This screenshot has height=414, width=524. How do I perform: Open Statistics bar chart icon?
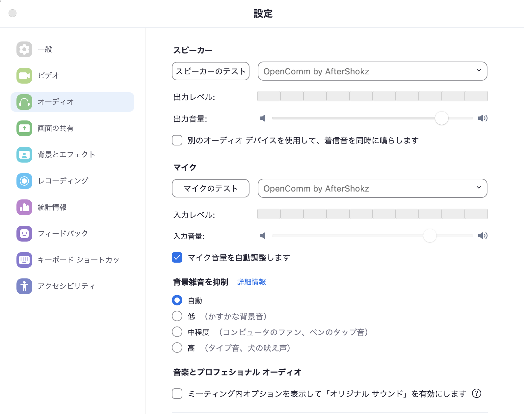[24, 207]
